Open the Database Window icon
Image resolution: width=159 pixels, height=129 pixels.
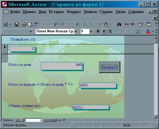coord(148,24)
